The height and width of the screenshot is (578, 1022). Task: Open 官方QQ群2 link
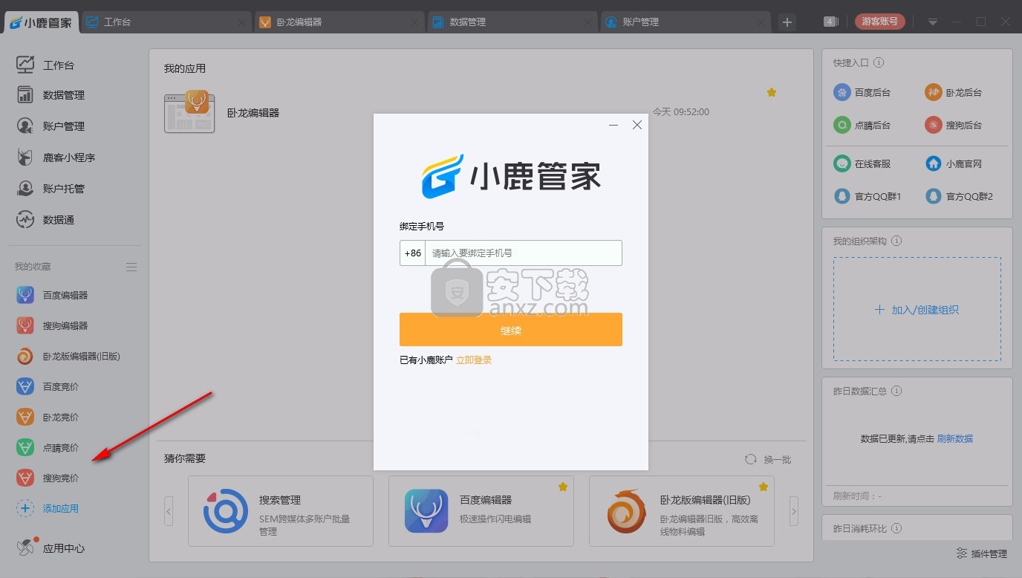coord(959,196)
